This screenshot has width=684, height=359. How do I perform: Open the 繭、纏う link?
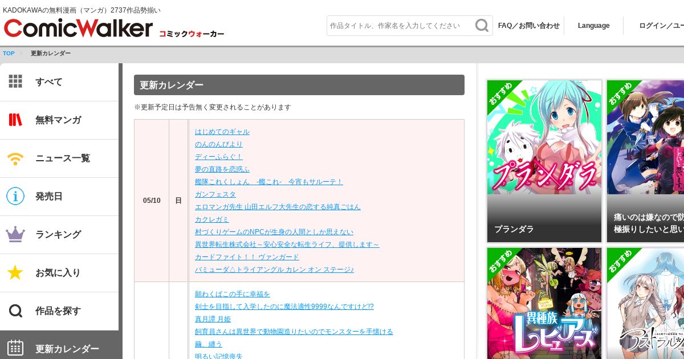pyautogui.click(x=209, y=344)
